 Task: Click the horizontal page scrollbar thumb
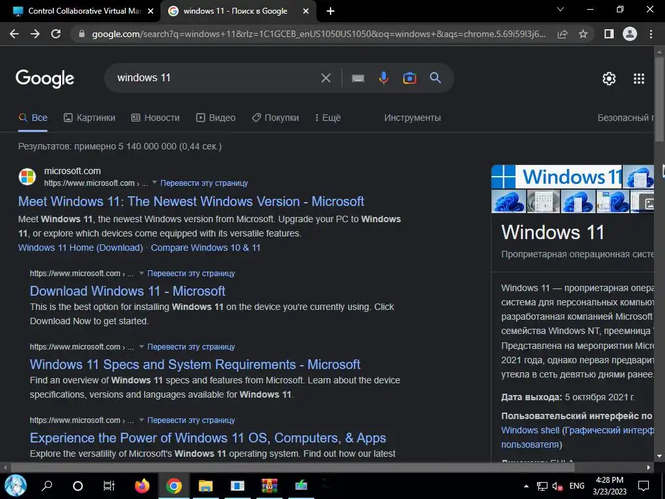coord(293,467)
